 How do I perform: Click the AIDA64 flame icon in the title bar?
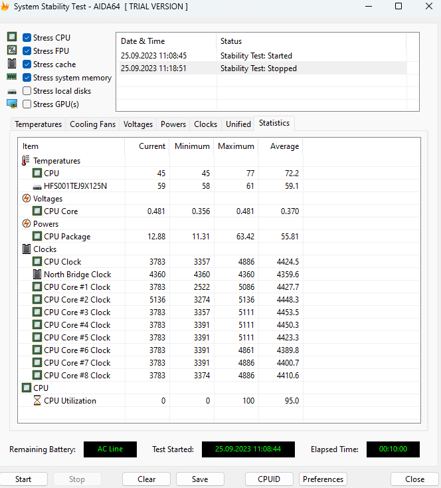pos(5,6)
